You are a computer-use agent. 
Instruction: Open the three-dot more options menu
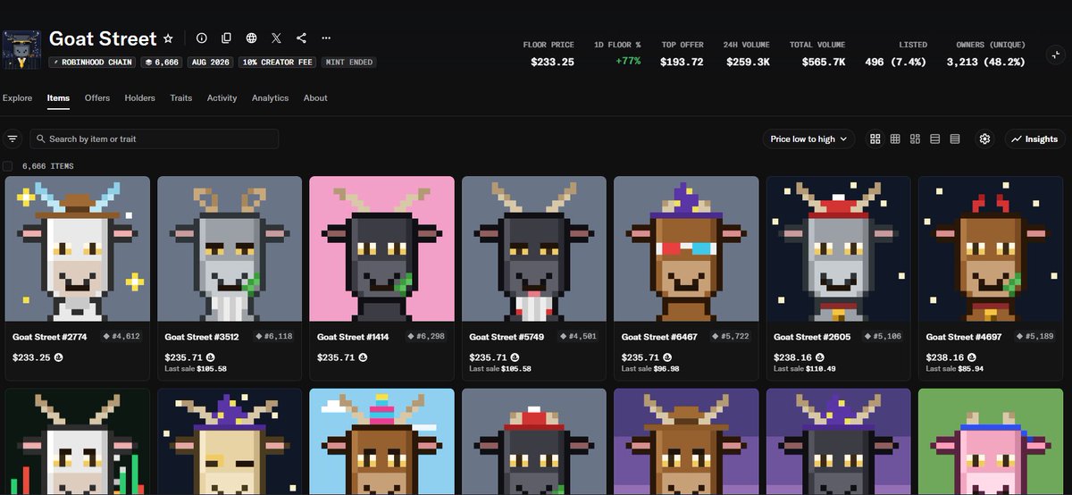point(326,38)
